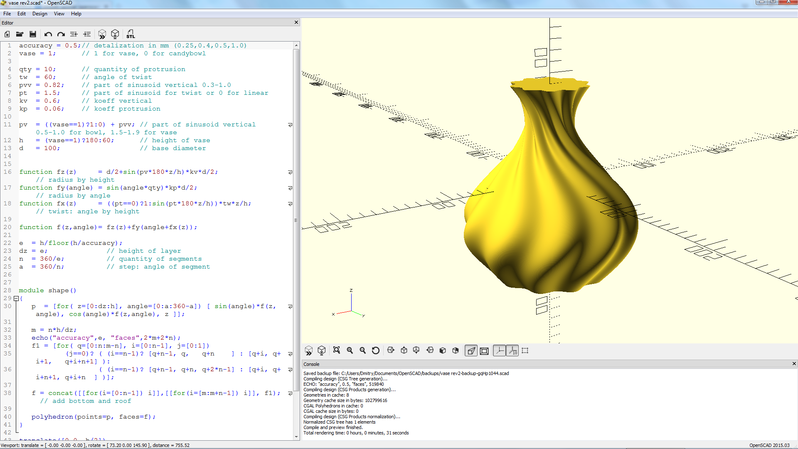Save the file with the floppy disk icon
The width and height of the screenshot is (798, 449).
33,34
